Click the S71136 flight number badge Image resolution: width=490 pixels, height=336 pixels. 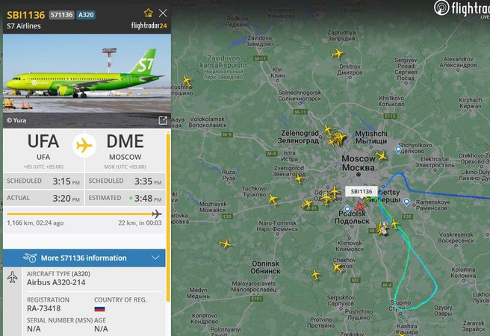(x=61, y=15)
